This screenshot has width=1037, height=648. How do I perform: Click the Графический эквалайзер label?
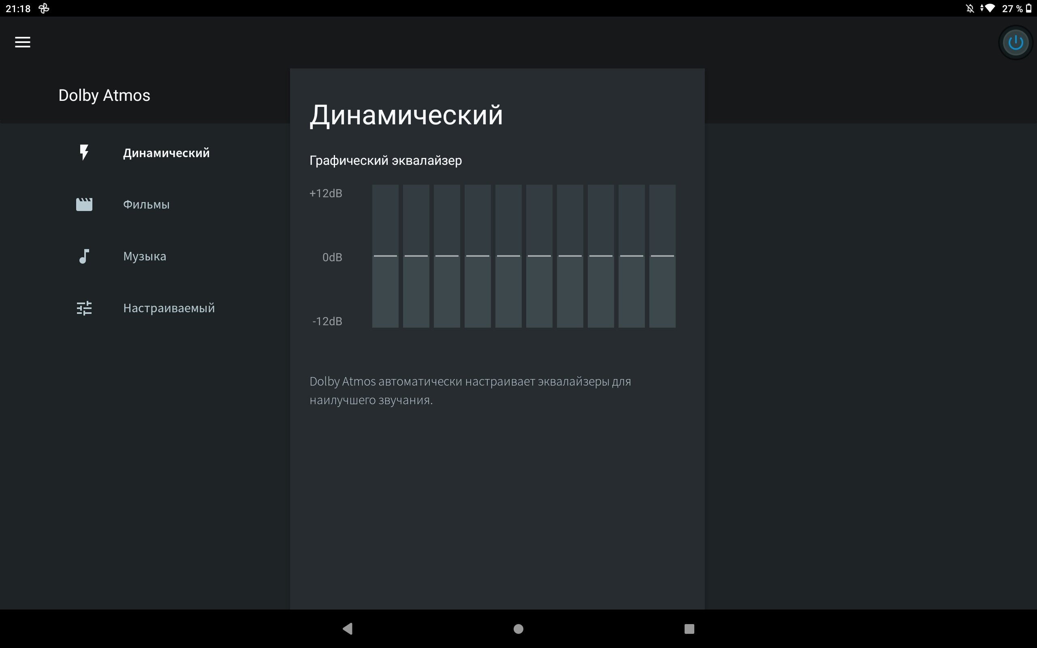(x=386, y=161)
